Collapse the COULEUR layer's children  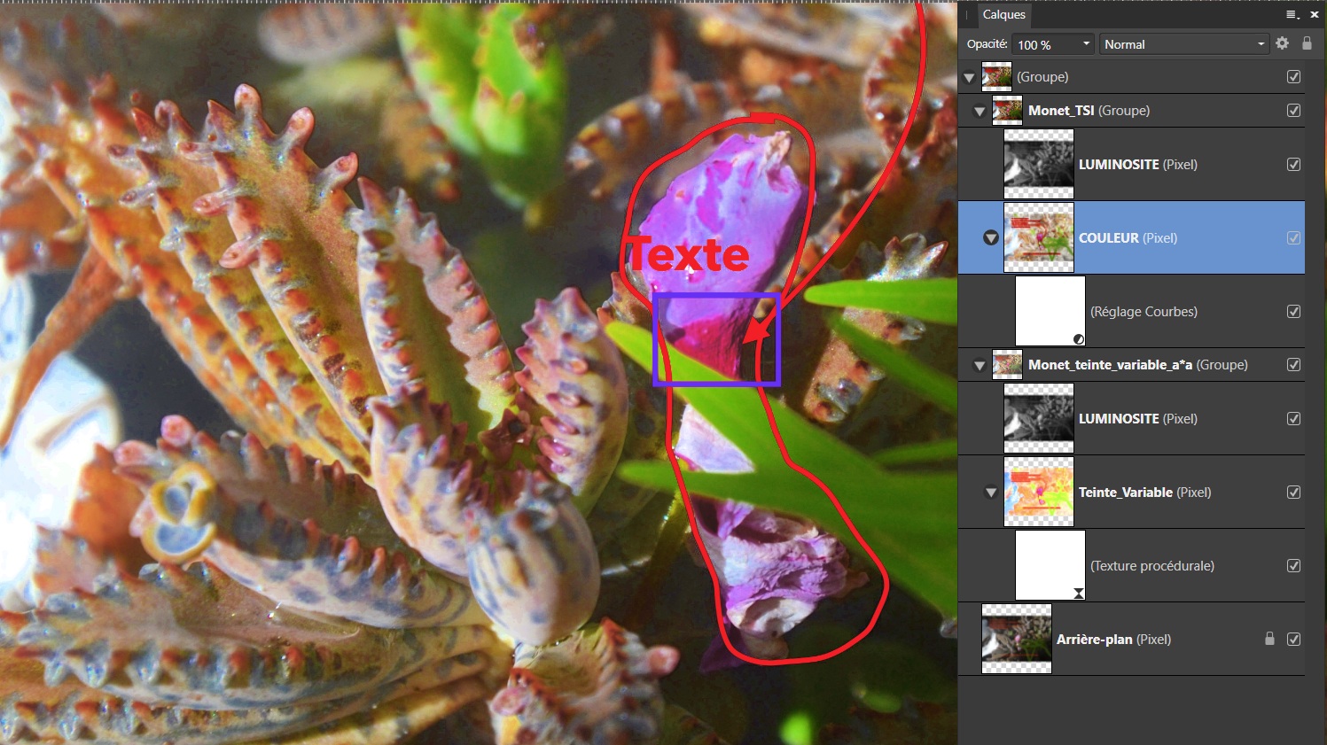(x=991, y=238)
